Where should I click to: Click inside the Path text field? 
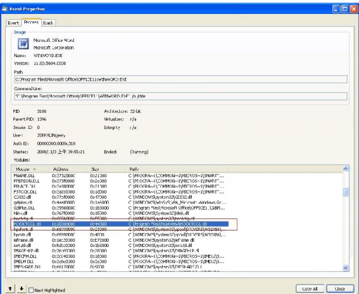pyautogui.click(x=181, y=80)
